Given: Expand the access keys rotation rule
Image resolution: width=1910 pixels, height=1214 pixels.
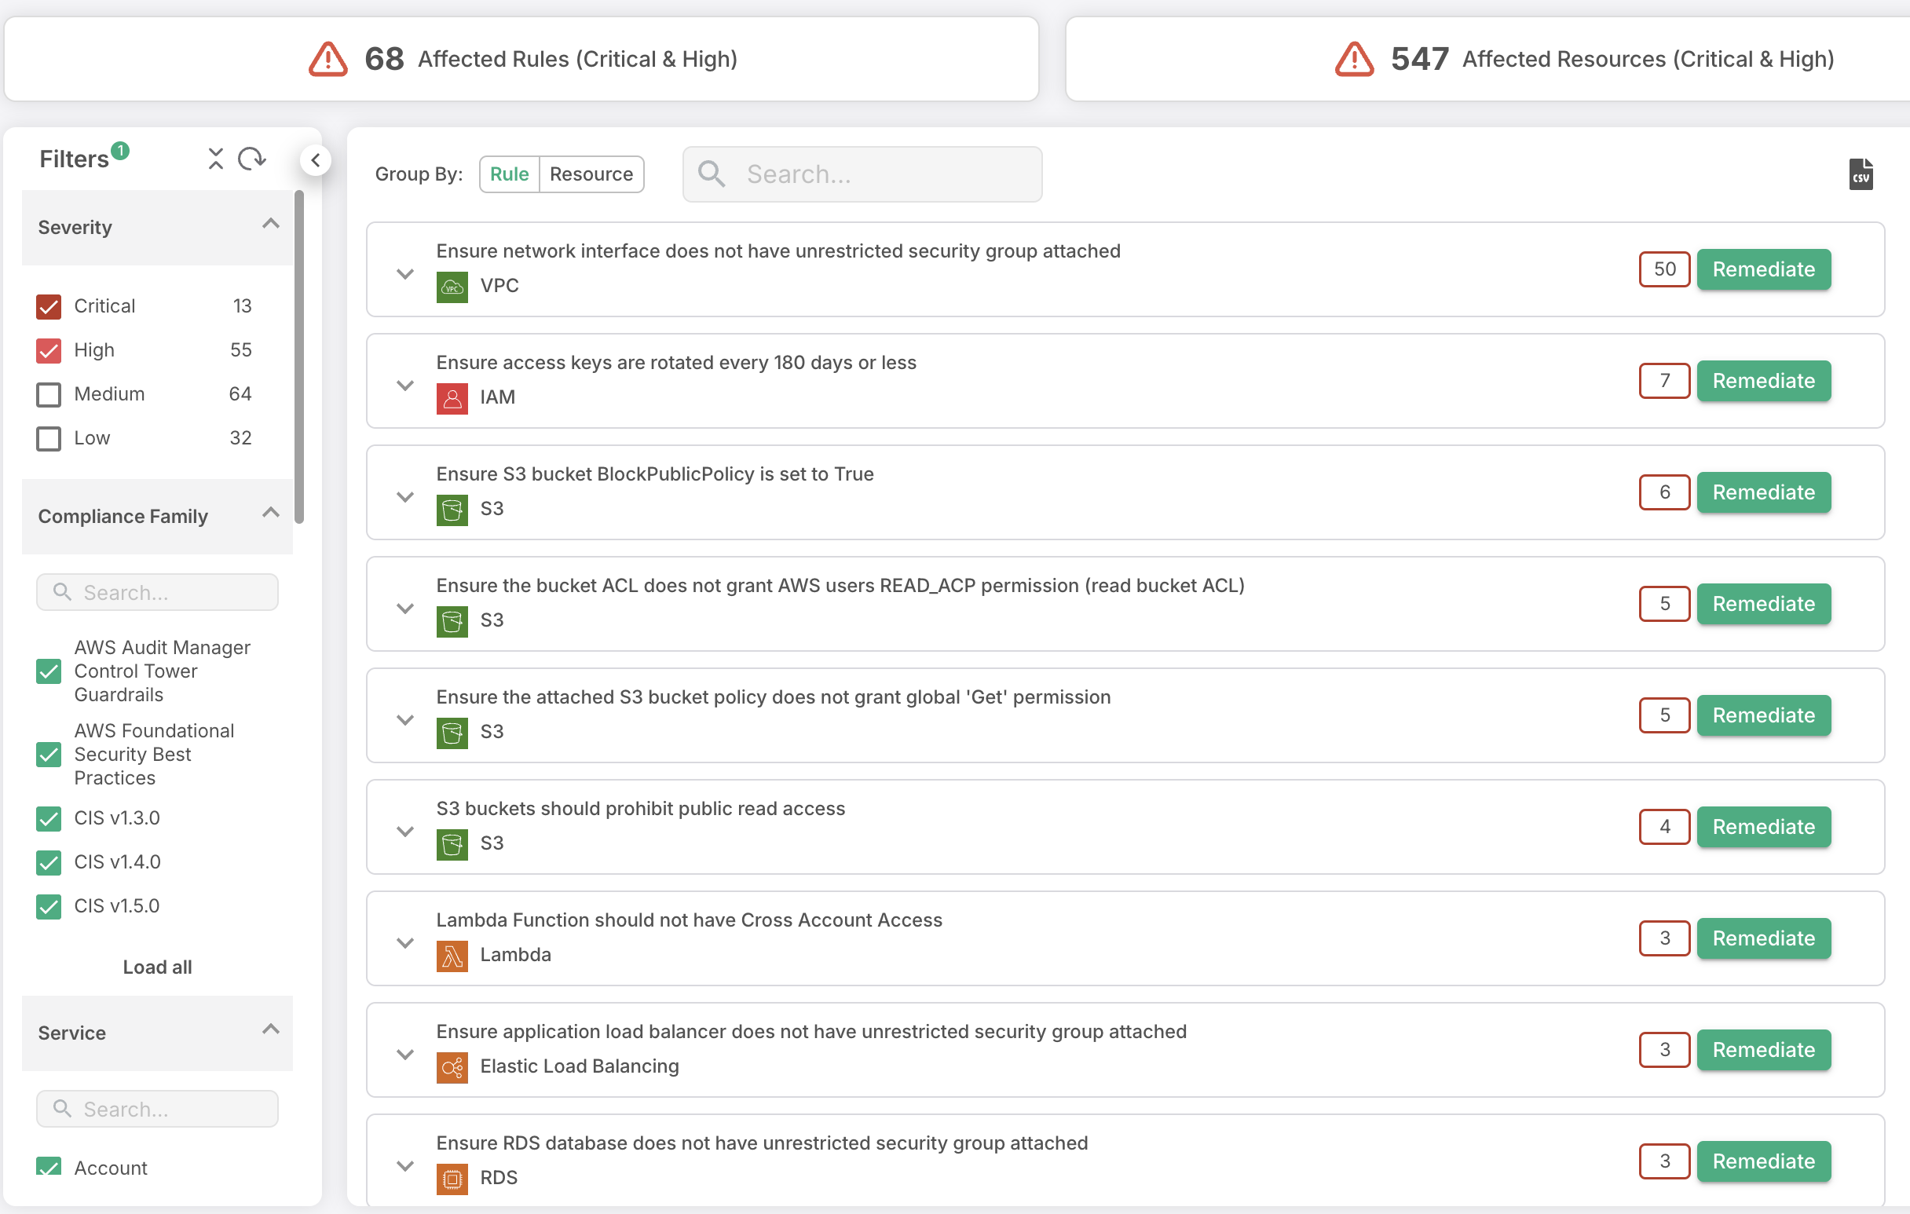Looking at the screenshot, I should click(x=405, y=386).
